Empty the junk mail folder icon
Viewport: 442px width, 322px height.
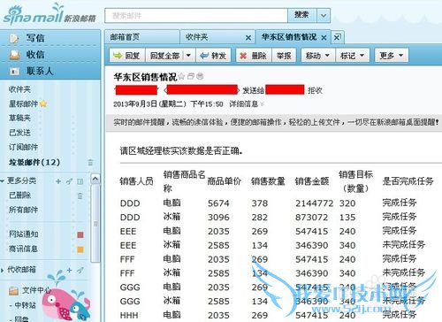pyautogui.click(x=90, y=162)
